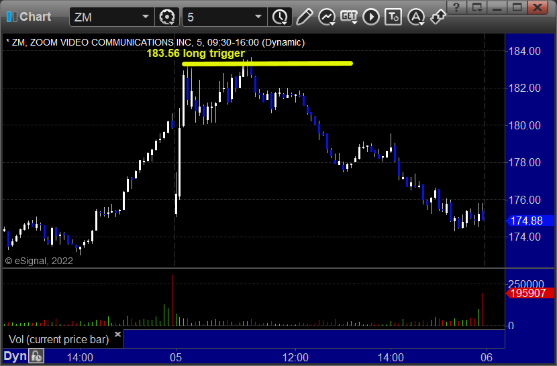The height and width of the screenshot is (366, 557).
Task: Open the A alerts icon menu
Action: click(415, 17)
